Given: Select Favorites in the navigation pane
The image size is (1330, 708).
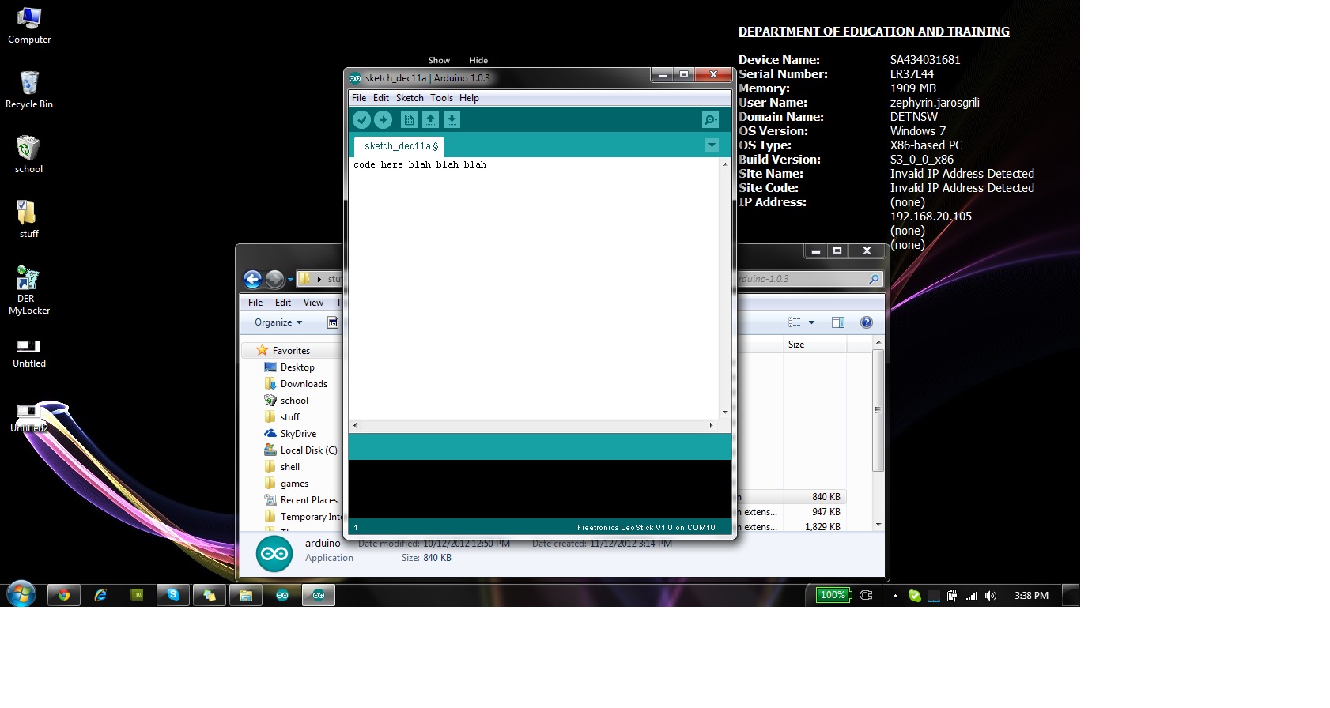Looking at the screenshot, I should pos(291,351).
